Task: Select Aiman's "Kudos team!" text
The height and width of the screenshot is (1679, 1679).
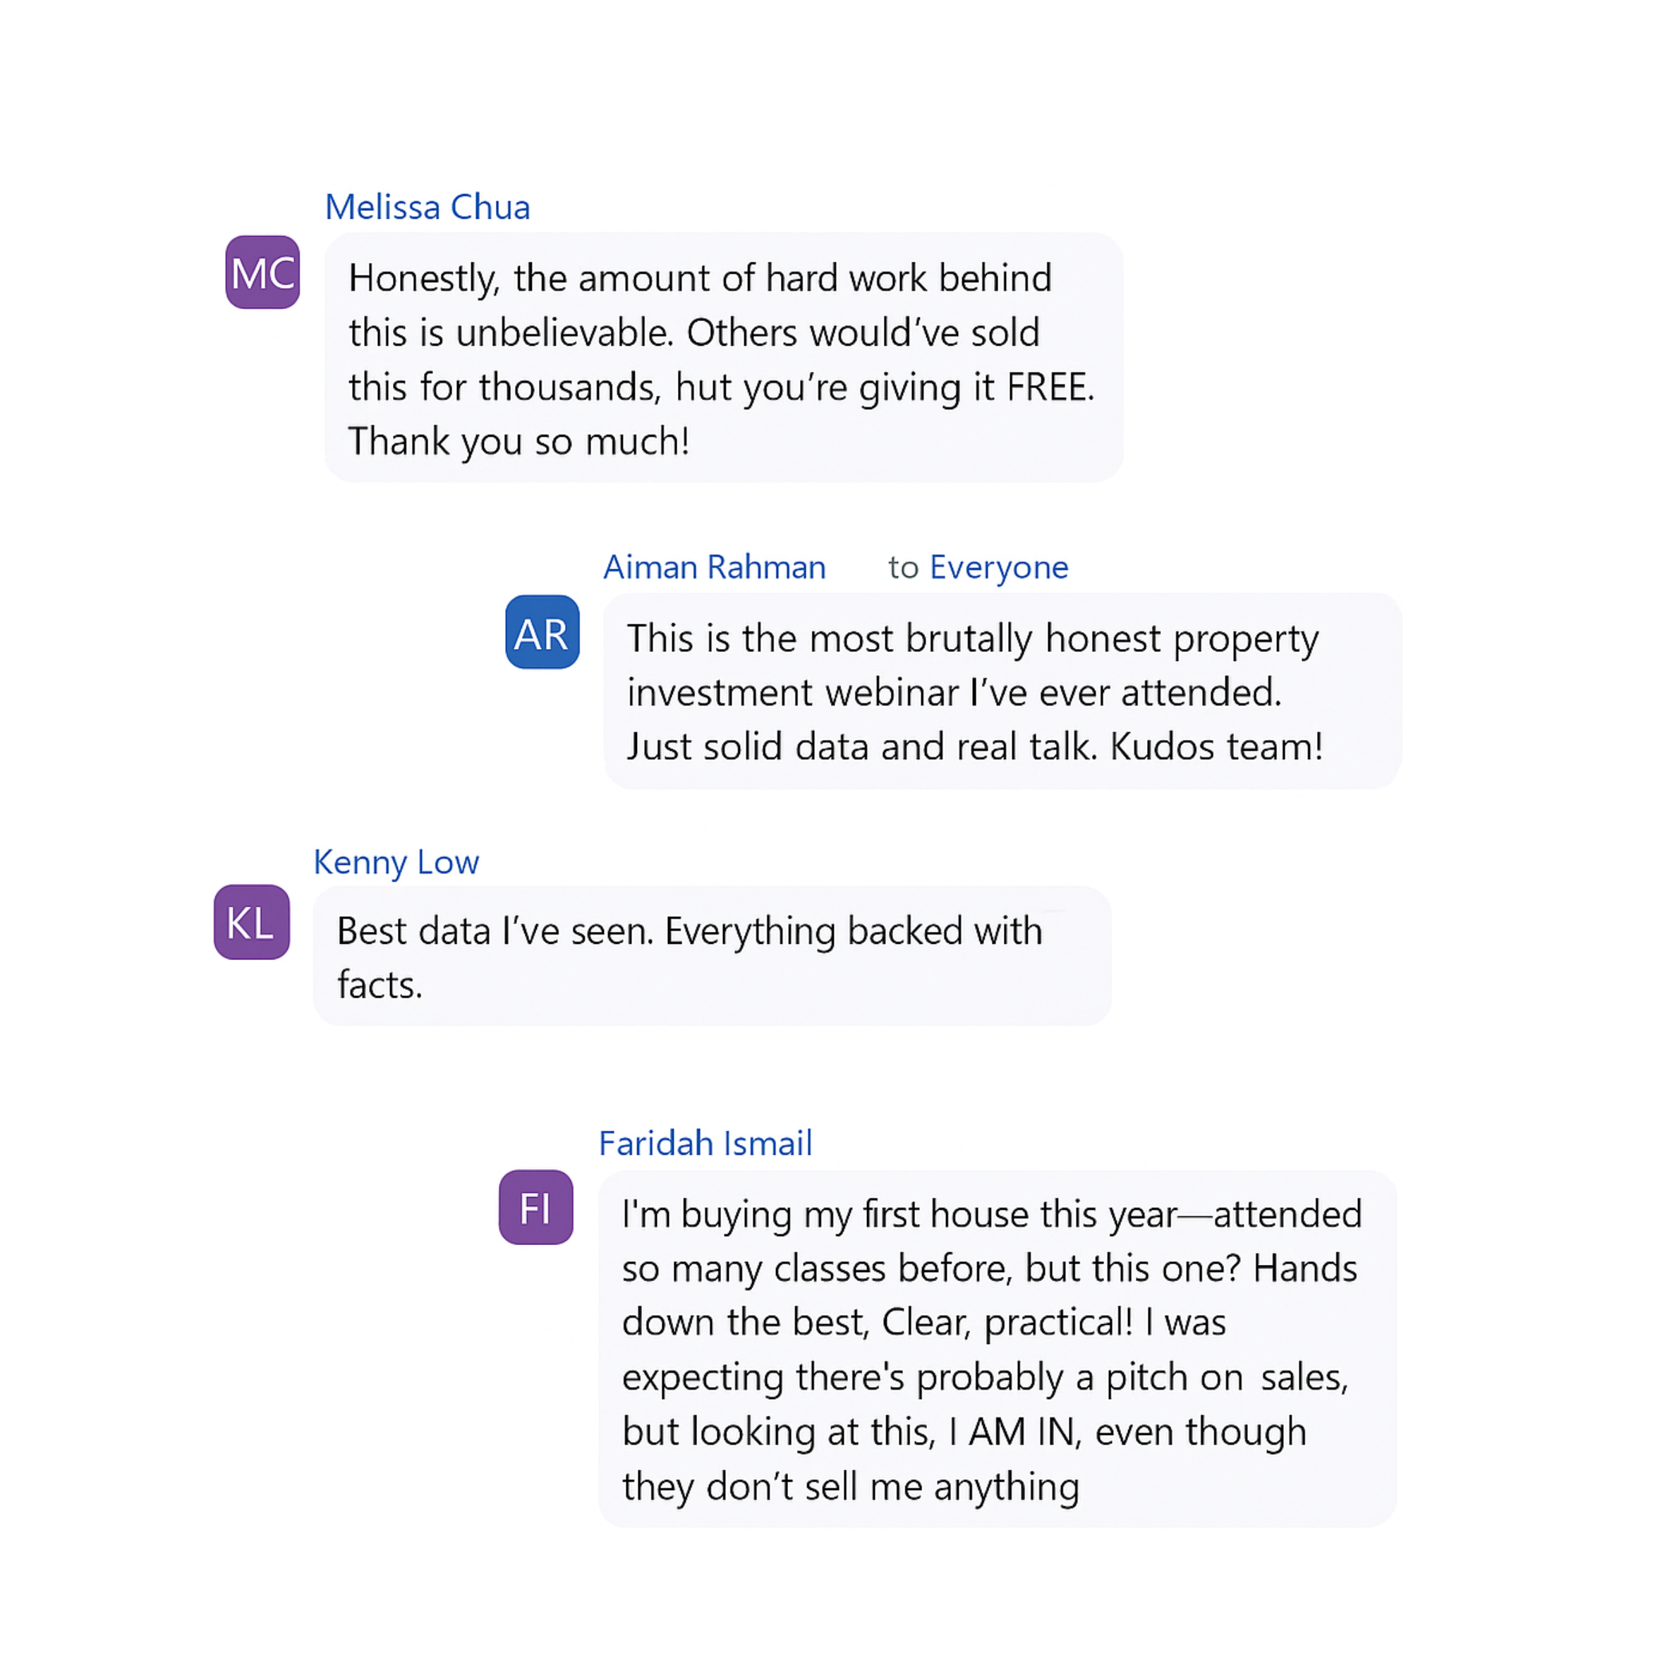Action: point(1216,746)
